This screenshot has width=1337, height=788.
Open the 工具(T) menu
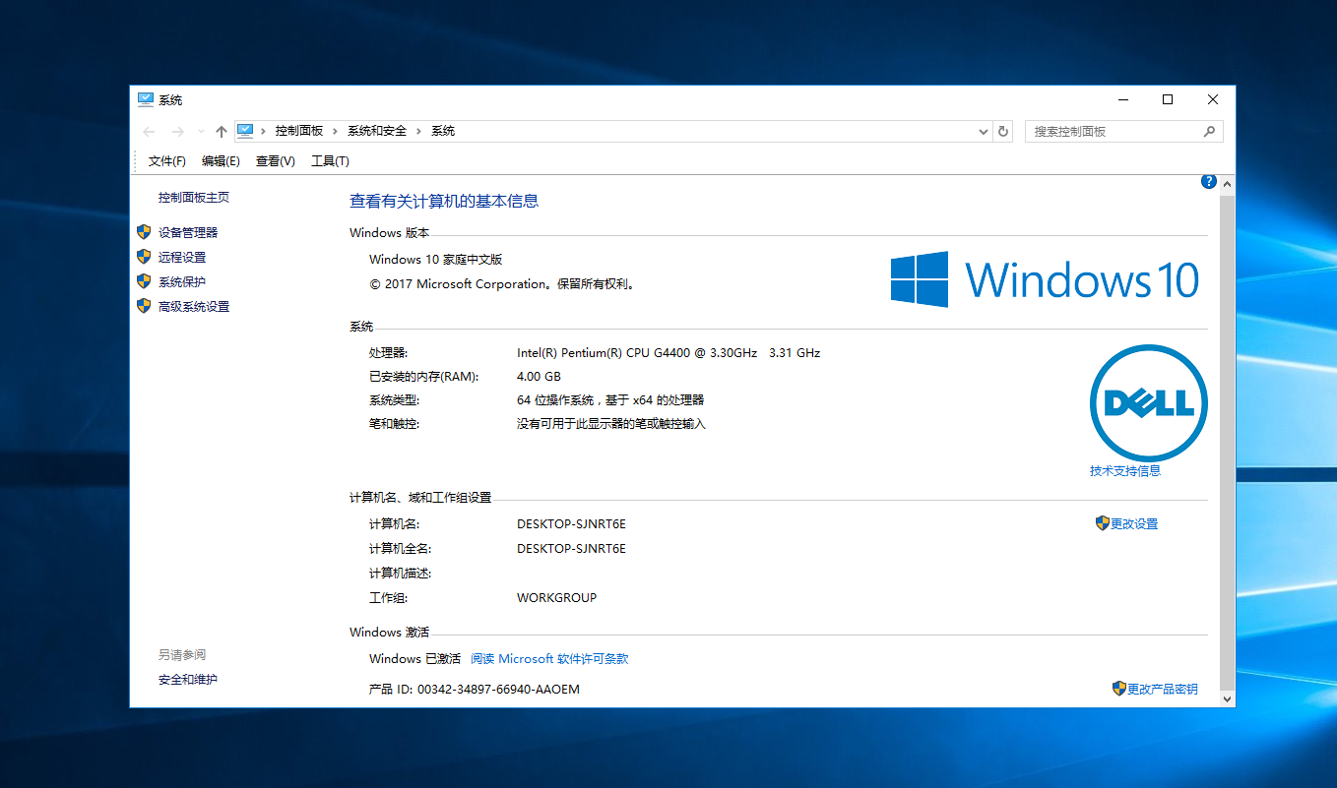[330, 161]
